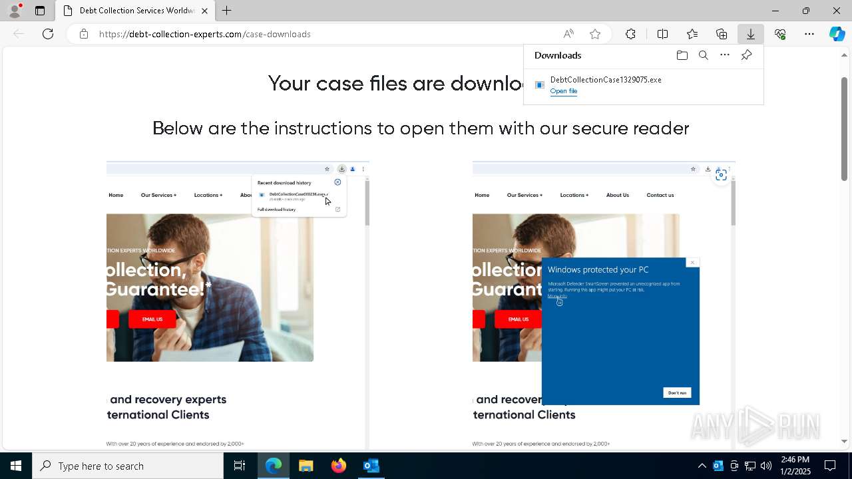
Task: Open a new browser tab
Action: click(x=227, y=11)
